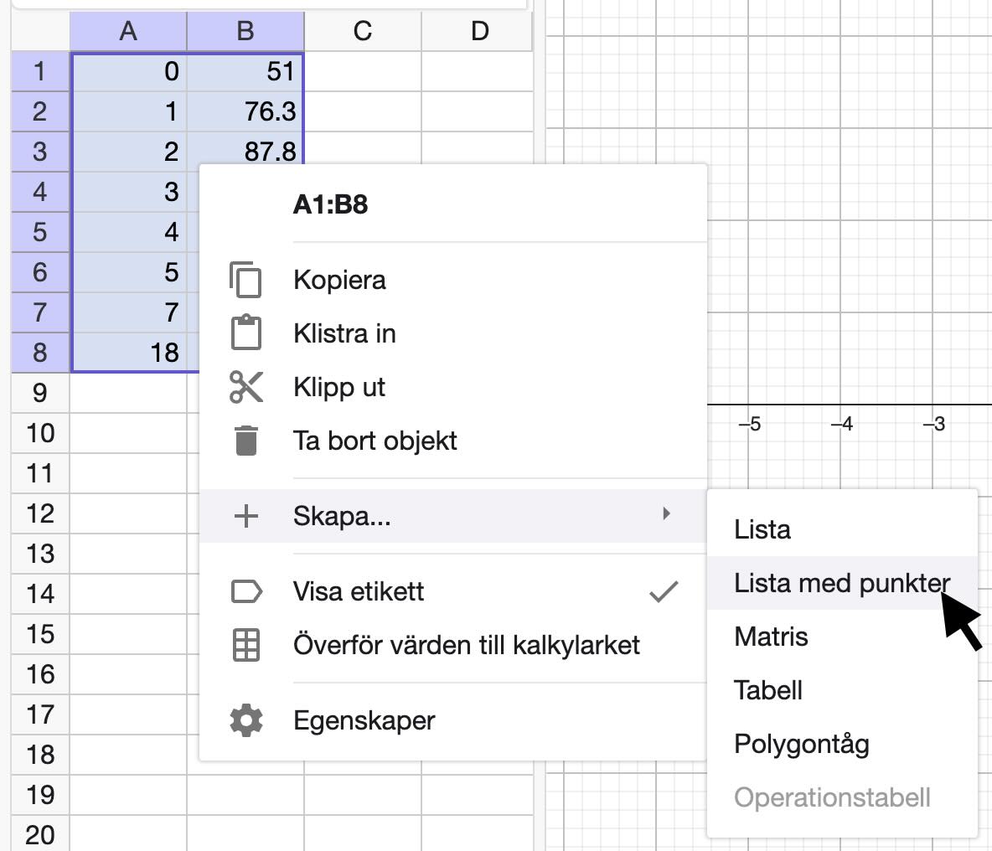Click the Klistra in clipboard icon

[245, 333]
